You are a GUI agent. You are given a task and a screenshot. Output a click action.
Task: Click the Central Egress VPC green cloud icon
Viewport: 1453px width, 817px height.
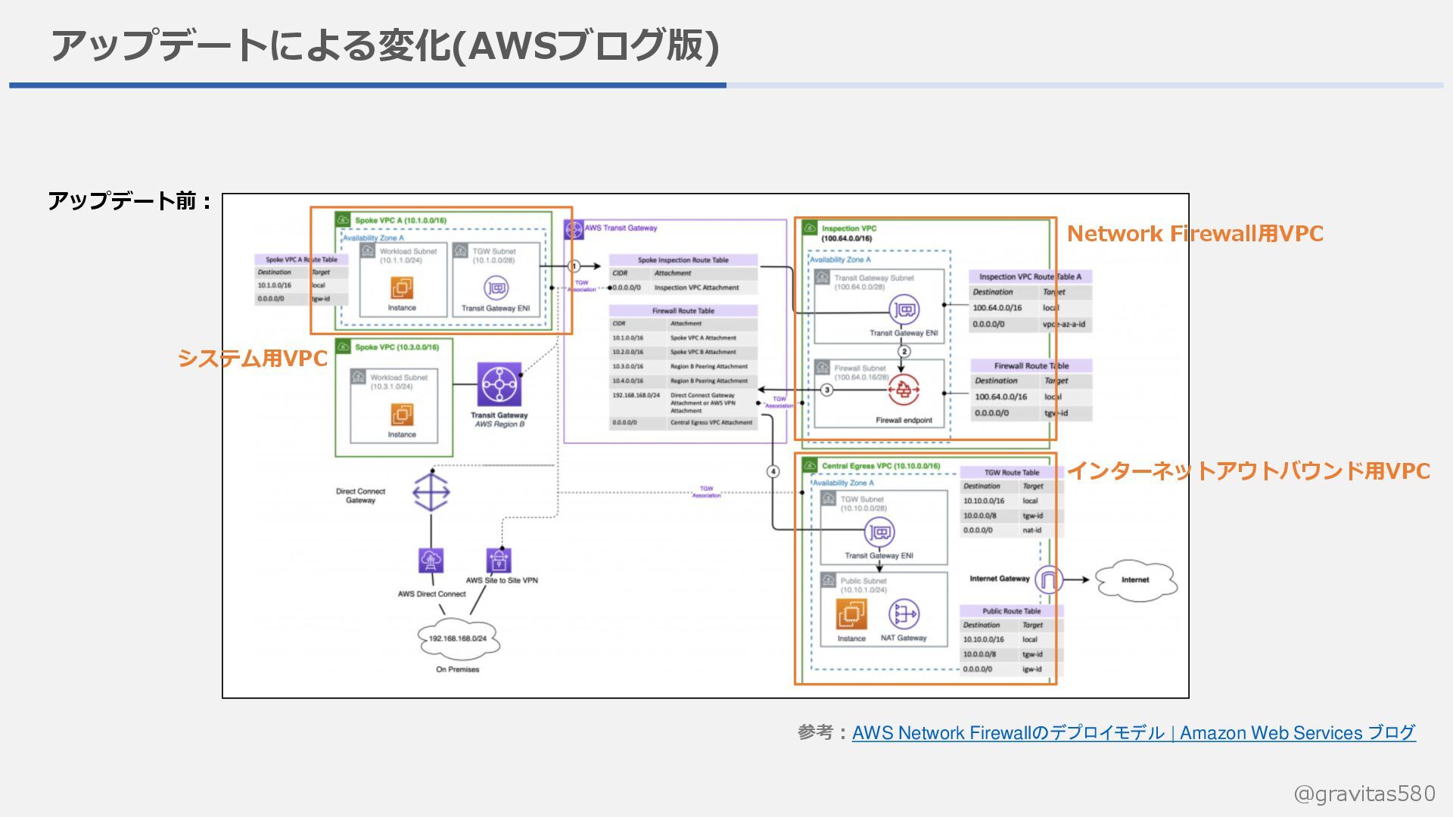(x=810, y=466)
